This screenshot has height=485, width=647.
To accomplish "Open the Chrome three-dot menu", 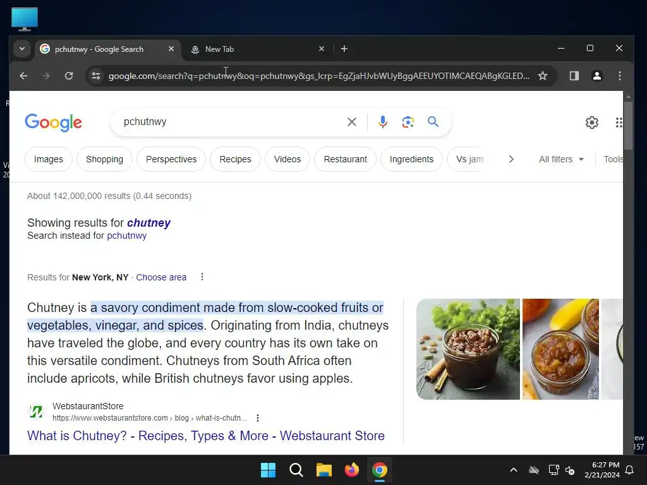I will point(619,76).
